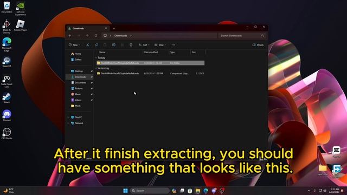
Task: Open See more (three dots) toolbar menu
Action: (173, 45)
